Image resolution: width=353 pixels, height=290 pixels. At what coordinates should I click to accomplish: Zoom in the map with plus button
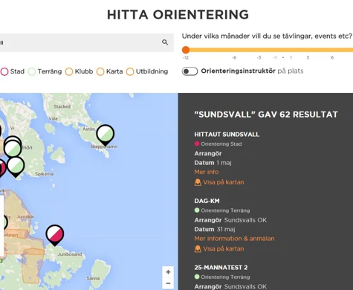point(168,272)
